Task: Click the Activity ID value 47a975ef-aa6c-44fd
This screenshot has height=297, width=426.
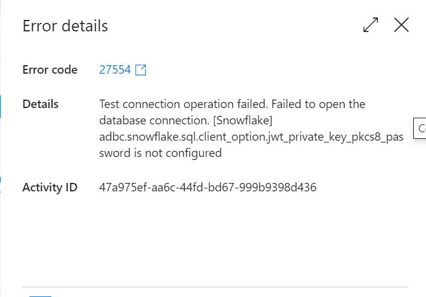Action: [x=208, y=188]
